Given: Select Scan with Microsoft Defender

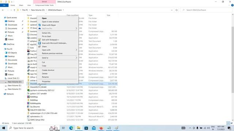Looking at the screenshot, I should (54, 43).
